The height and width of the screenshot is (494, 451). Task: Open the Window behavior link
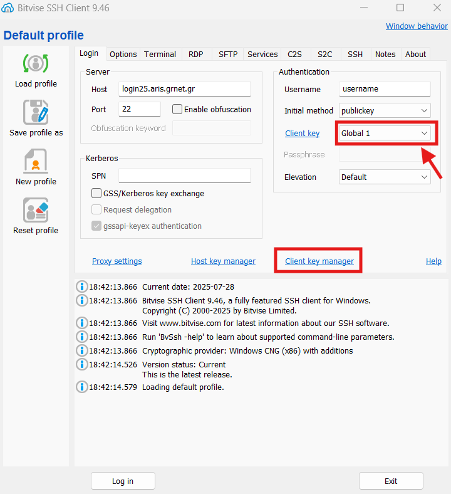[x=417, y=26]
